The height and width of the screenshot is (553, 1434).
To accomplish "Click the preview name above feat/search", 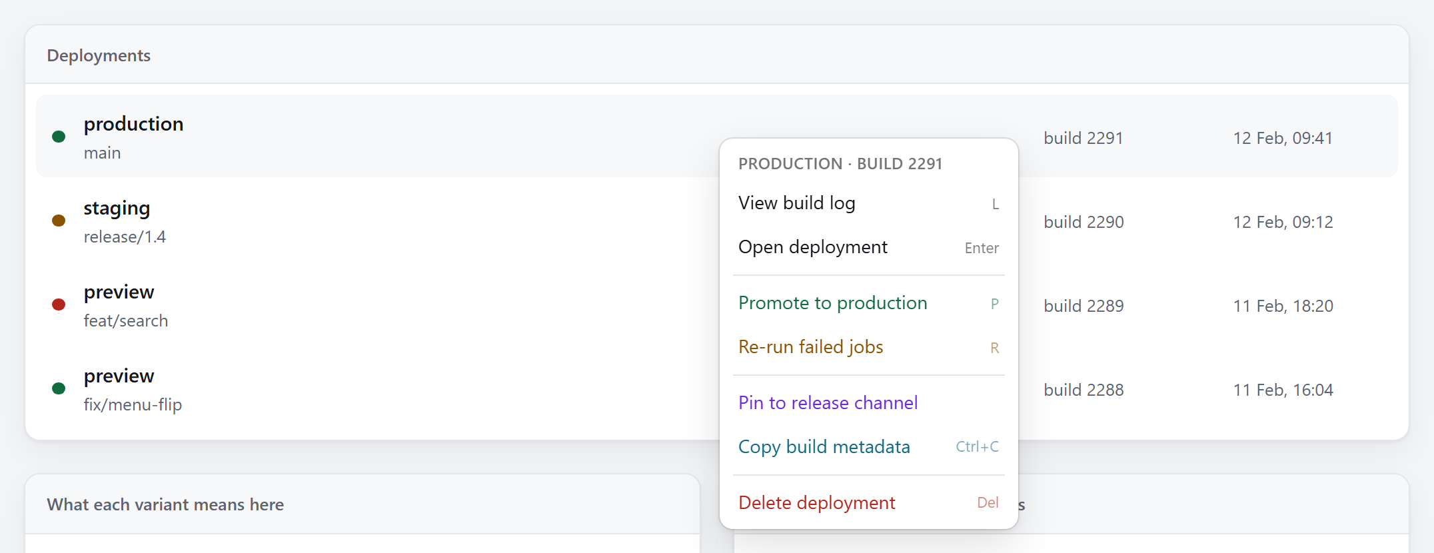I will [x=119, y=292].
